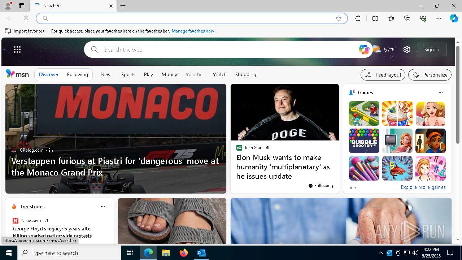Open the News section
Image resolution: width=462 pixels, height=260 pixels.
click(x=106, y=74)
